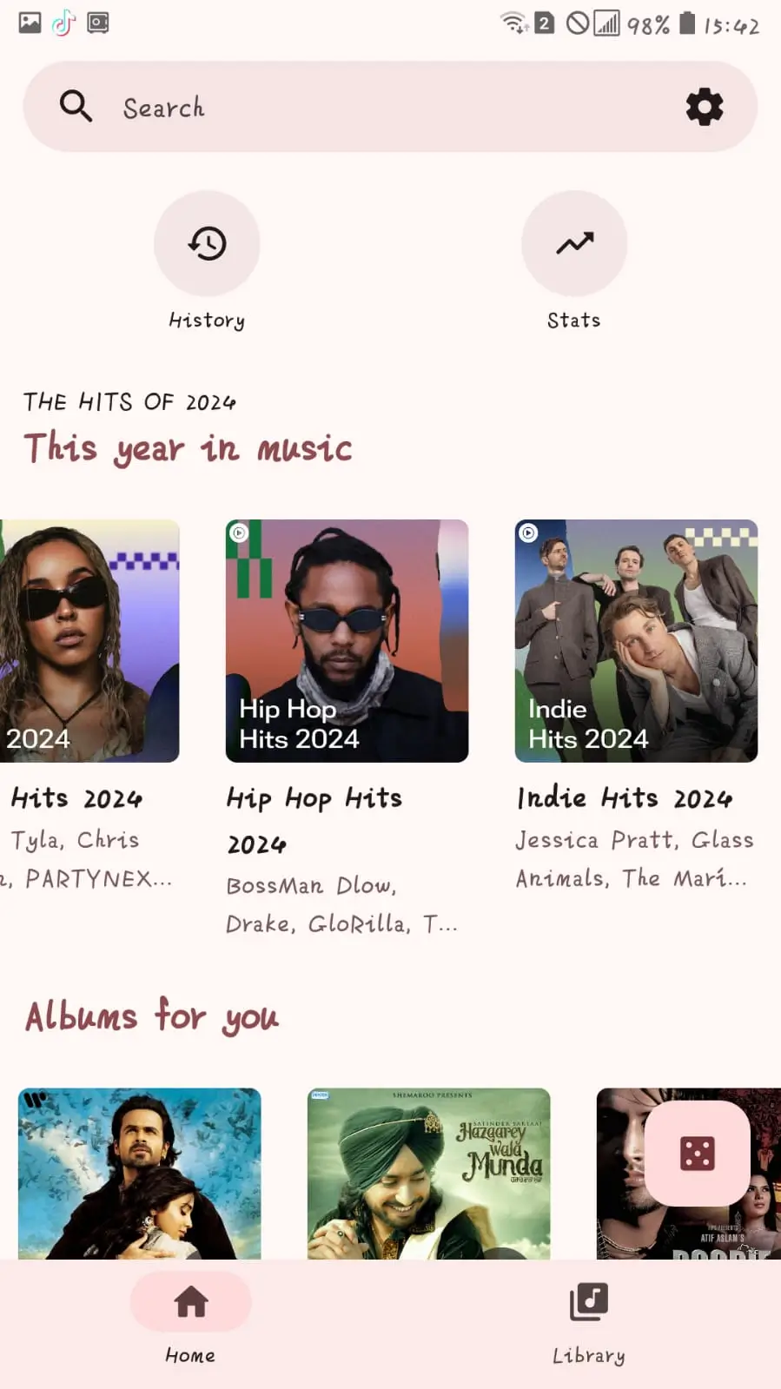This screenshot has height=1389, width=781.
Task: Open listening History clock icon
Action: click(x=207, y=243)
